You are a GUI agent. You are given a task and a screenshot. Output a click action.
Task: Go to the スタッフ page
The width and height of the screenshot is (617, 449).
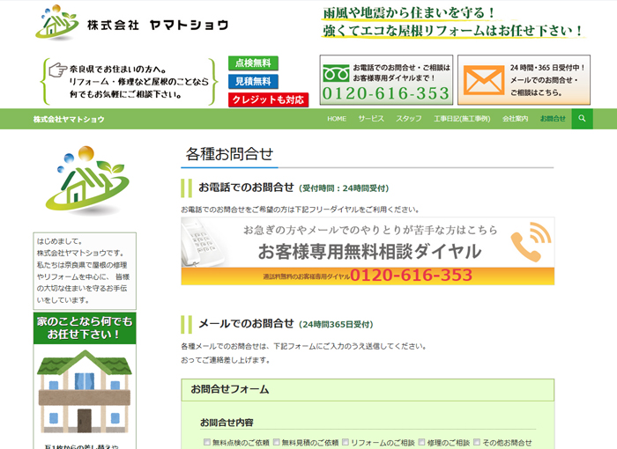point(409,119)
